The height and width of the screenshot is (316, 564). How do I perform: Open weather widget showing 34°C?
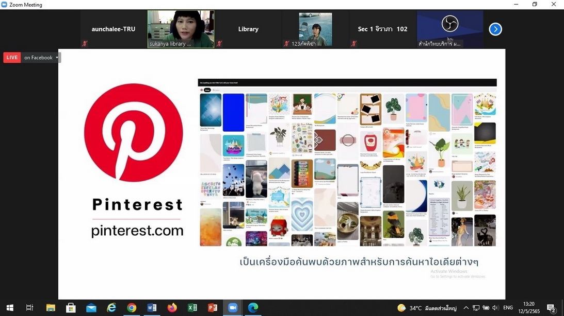(427, 308)
